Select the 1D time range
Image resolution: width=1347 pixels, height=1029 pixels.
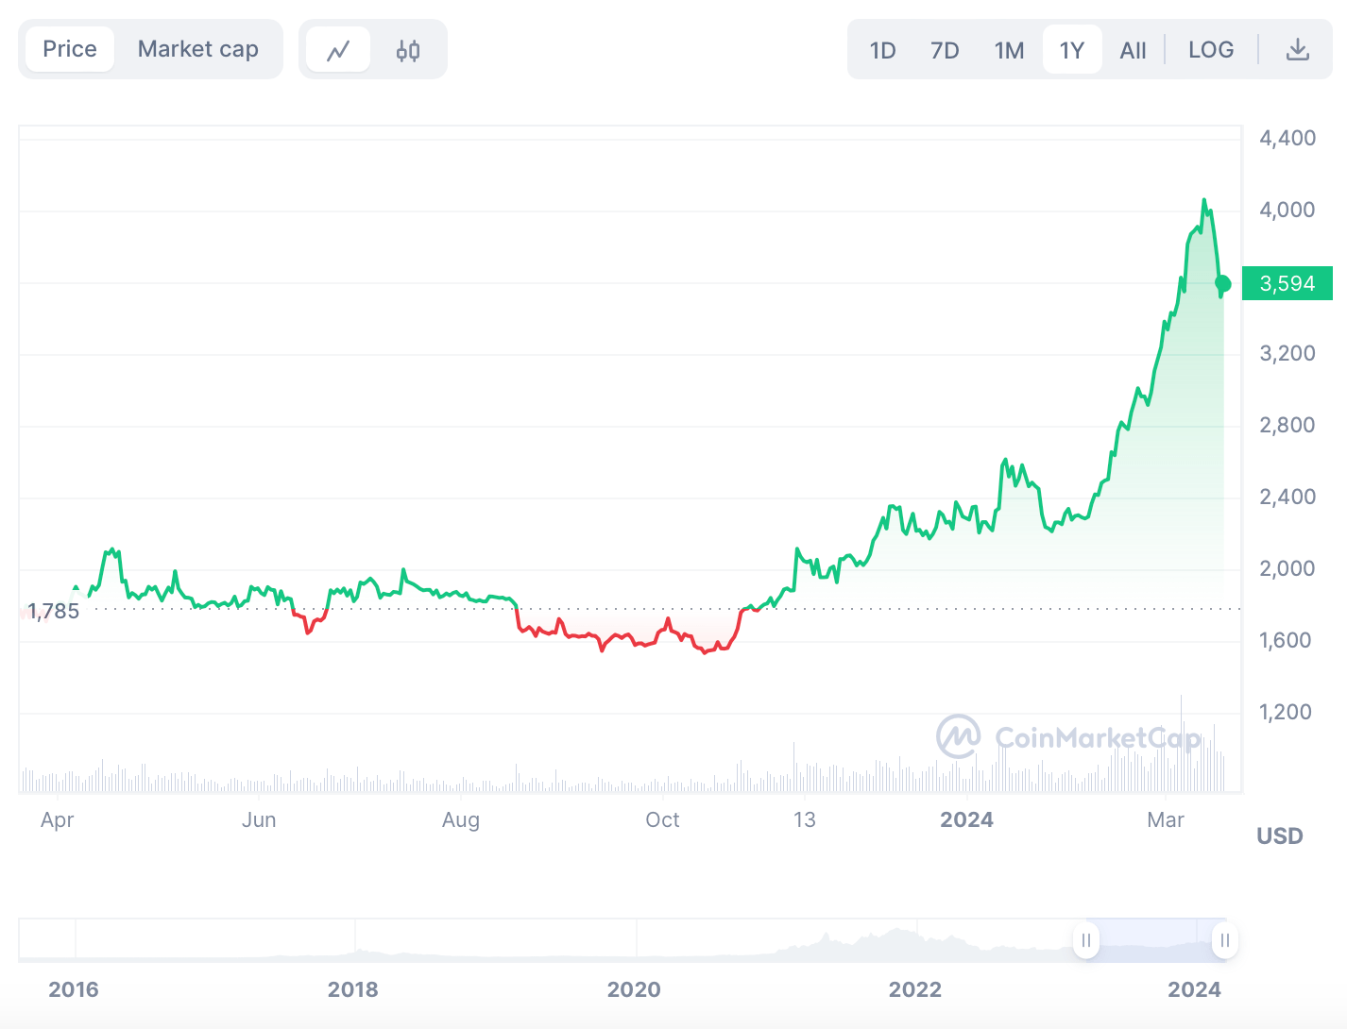coord(882,51)
